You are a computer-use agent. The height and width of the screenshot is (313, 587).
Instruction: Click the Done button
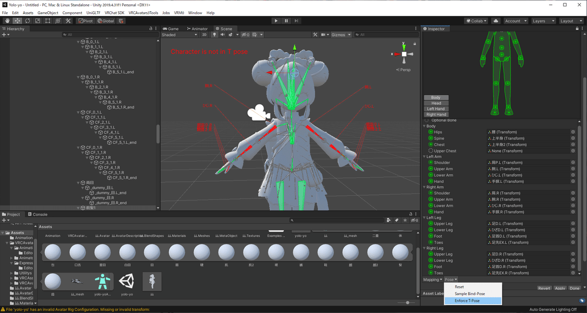(x=575, y=289)
